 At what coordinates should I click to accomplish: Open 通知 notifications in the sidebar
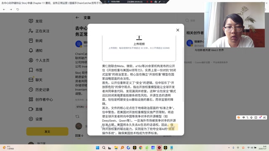pos(35,50)
